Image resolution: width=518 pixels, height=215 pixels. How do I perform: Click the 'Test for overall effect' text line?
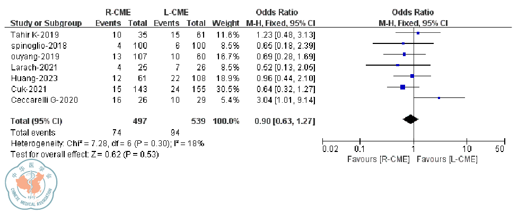pos(85,154)
